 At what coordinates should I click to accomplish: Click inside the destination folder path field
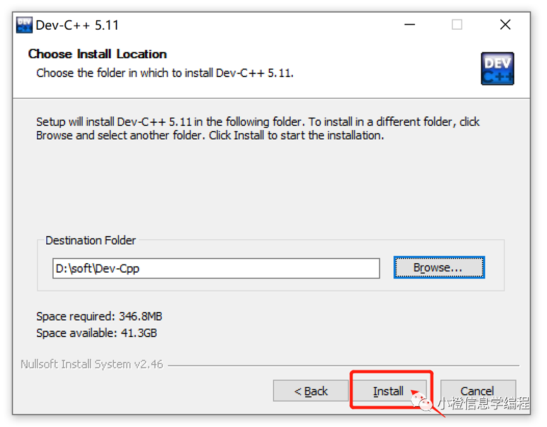tap(215, 268)
